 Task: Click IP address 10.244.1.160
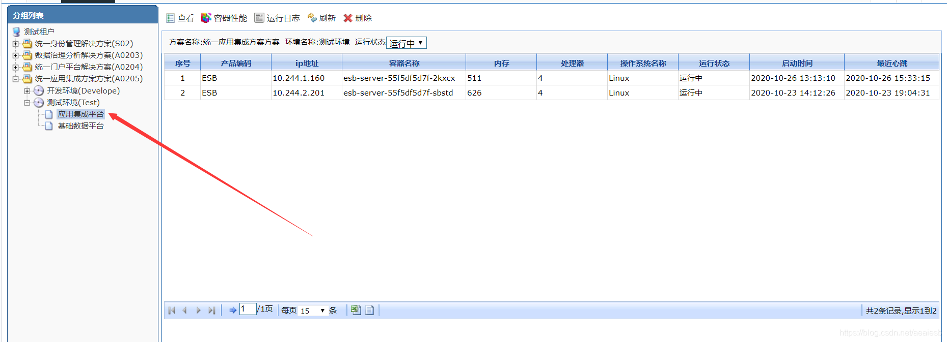click(x=299, y=78)
